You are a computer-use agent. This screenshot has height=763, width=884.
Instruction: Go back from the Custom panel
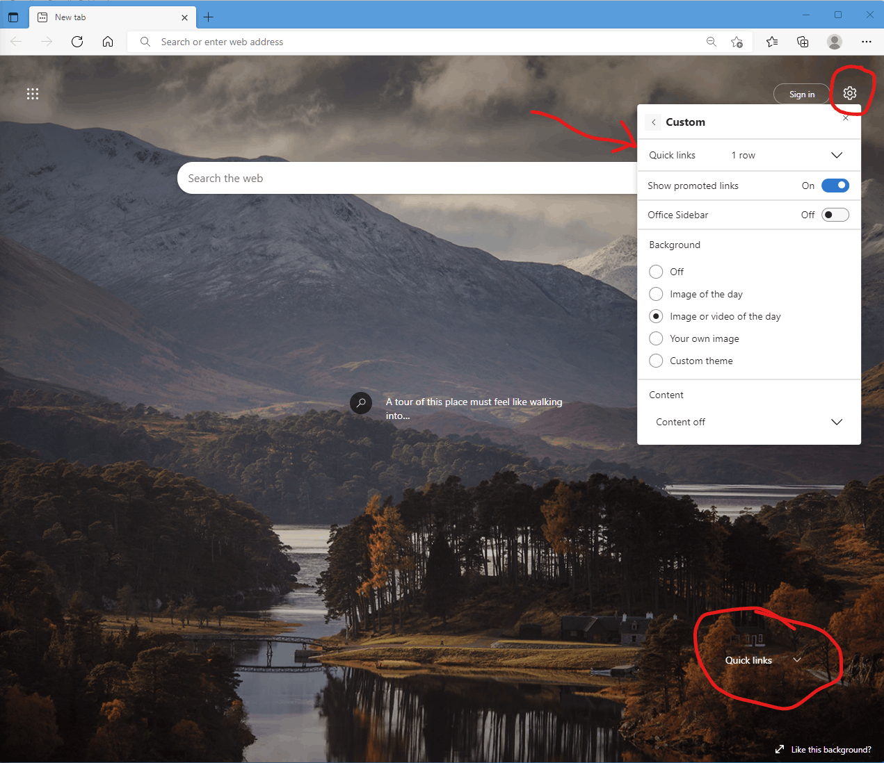(x=654, y=122)
